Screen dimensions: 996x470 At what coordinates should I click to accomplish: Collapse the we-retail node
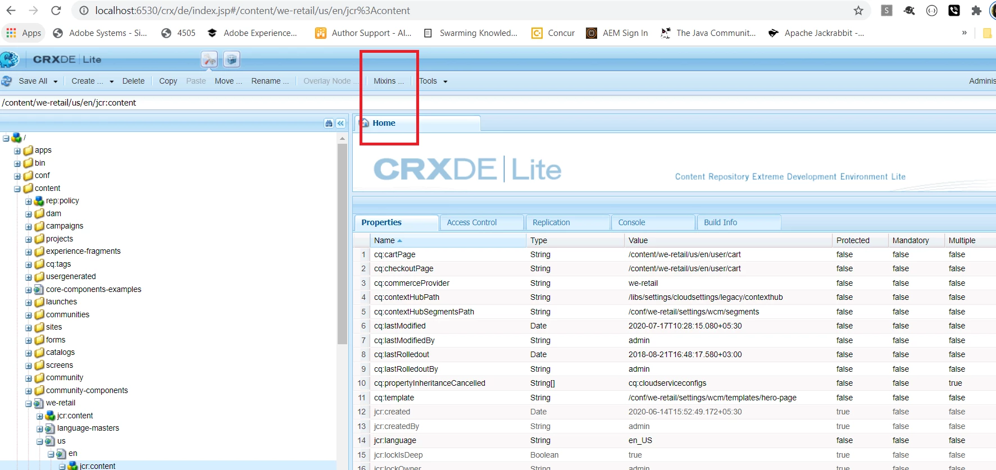click(29, 404)
